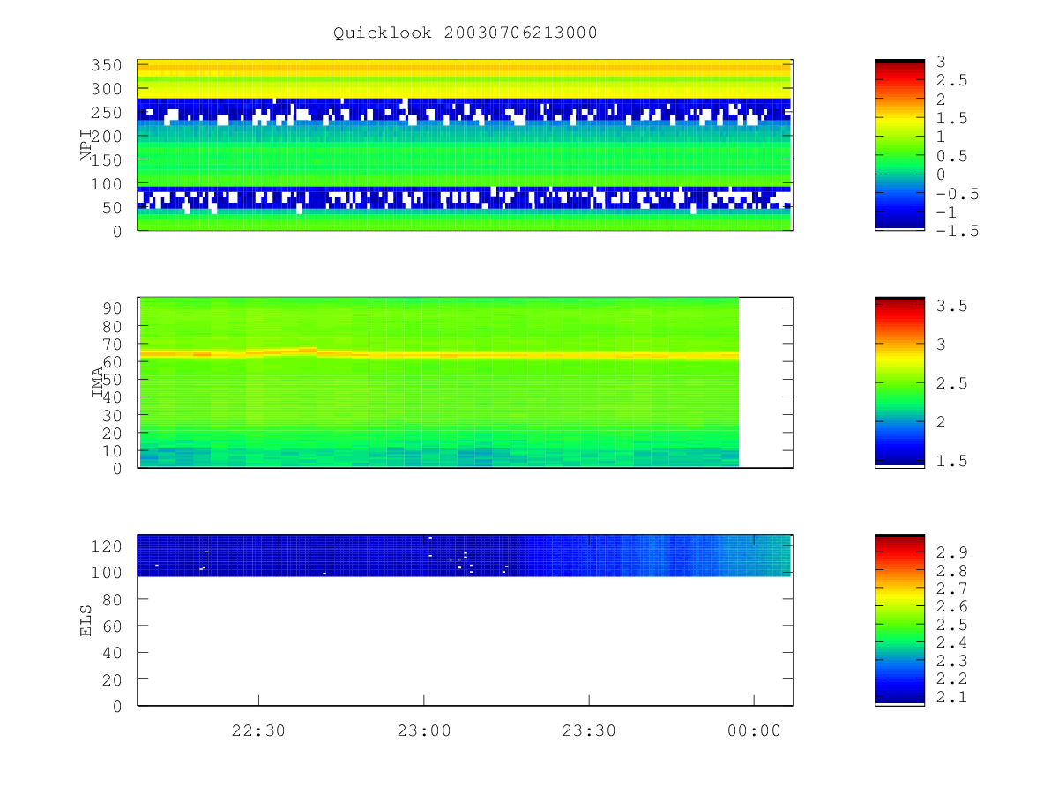Click the NPI spectrogram plot panel

point(465,145)
